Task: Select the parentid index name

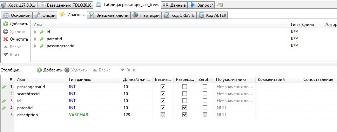Action: click(x=54, y=39)
